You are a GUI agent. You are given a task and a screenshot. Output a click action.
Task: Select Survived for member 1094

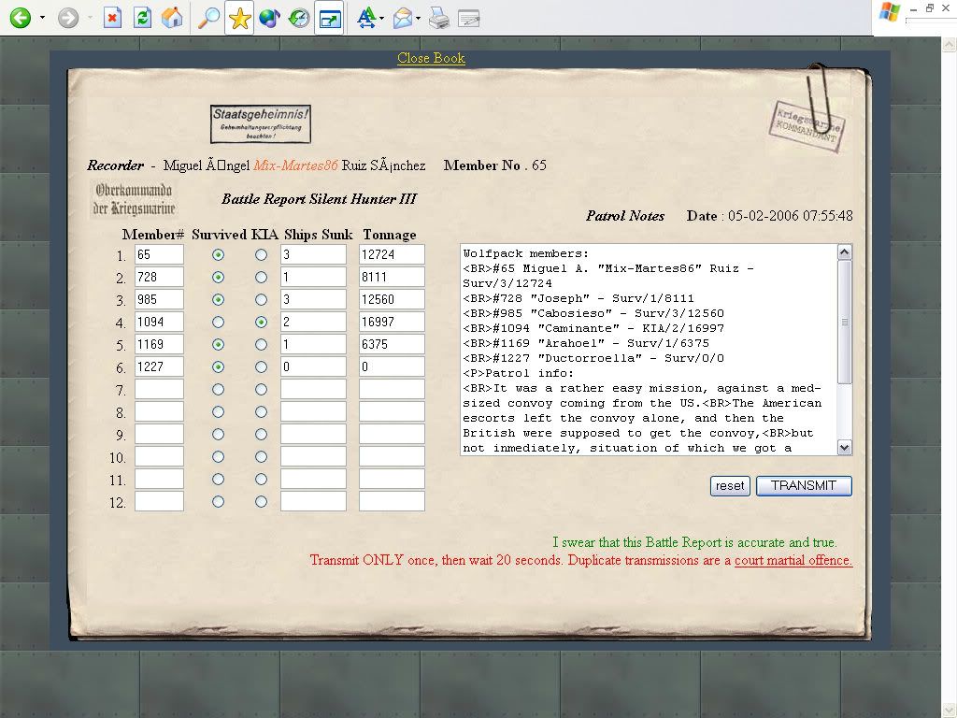218,322
